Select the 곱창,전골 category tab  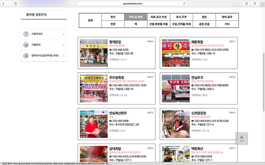click(x=204, y=24)
